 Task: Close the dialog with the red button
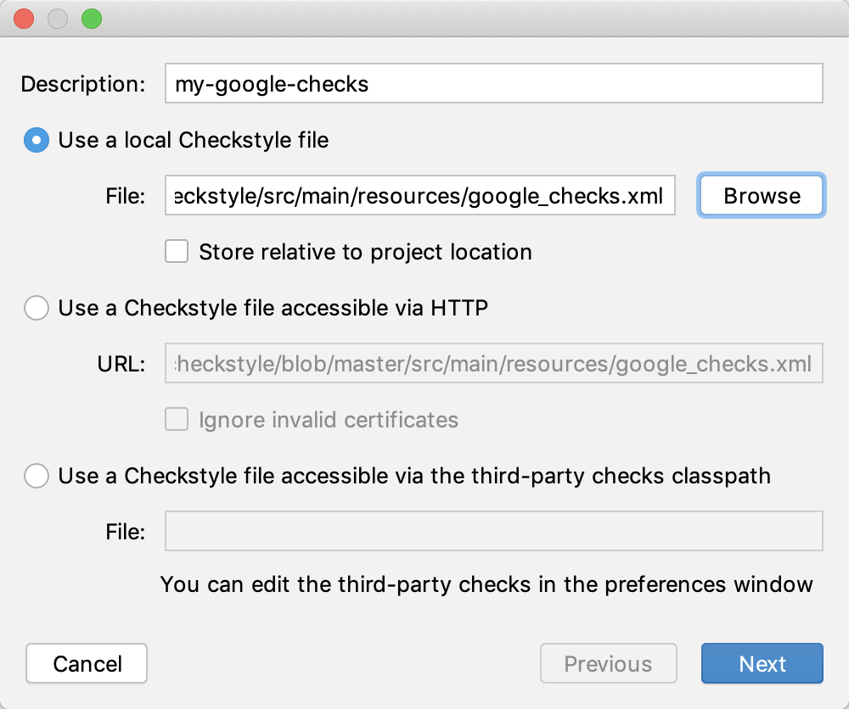pyautogui.click(x=25, y=19)
